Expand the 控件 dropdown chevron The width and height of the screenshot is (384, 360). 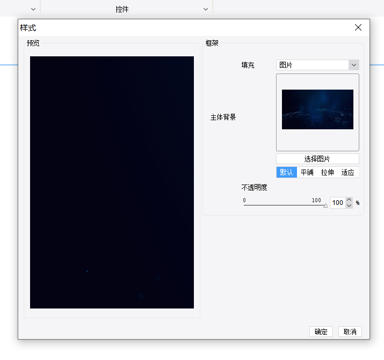(x=206, y=9)
